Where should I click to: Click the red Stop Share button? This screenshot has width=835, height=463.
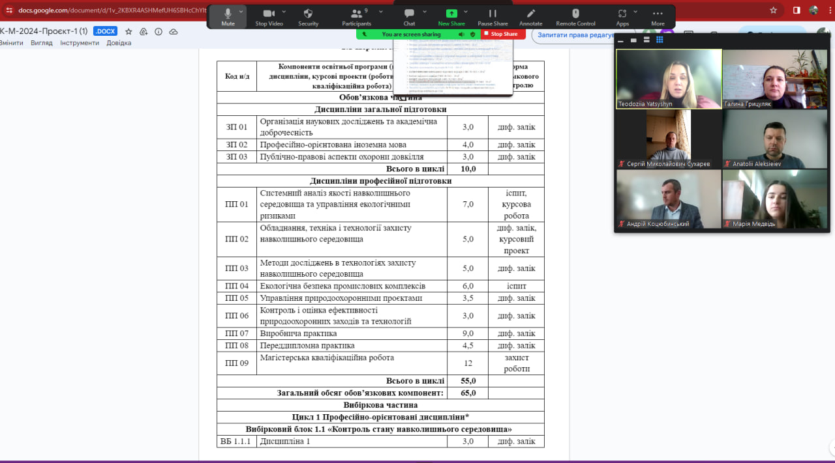[x=503, y=34]
